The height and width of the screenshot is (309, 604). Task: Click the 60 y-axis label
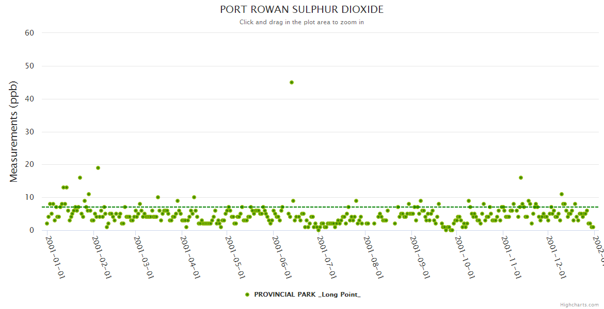(x=29, y=33)
